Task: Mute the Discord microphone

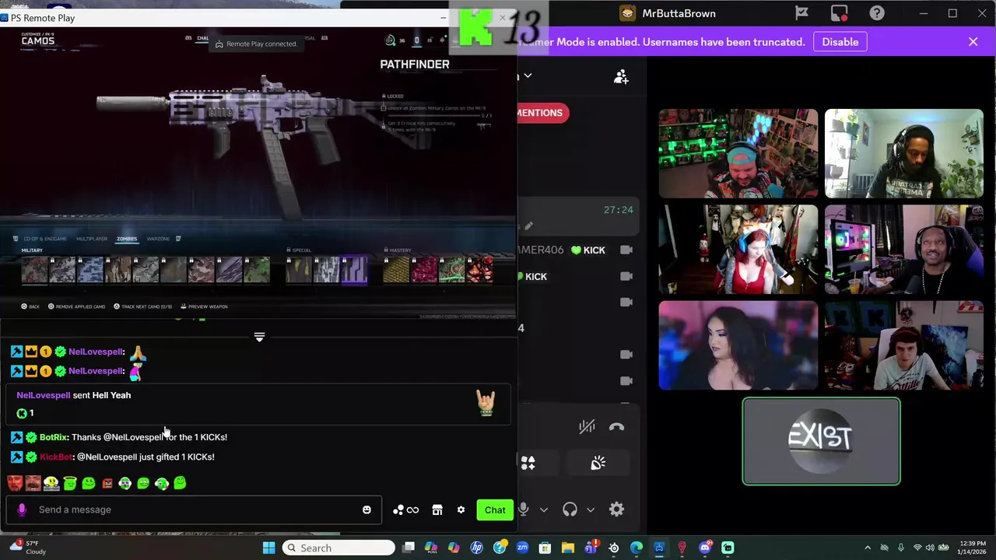Action: [523, 509]
